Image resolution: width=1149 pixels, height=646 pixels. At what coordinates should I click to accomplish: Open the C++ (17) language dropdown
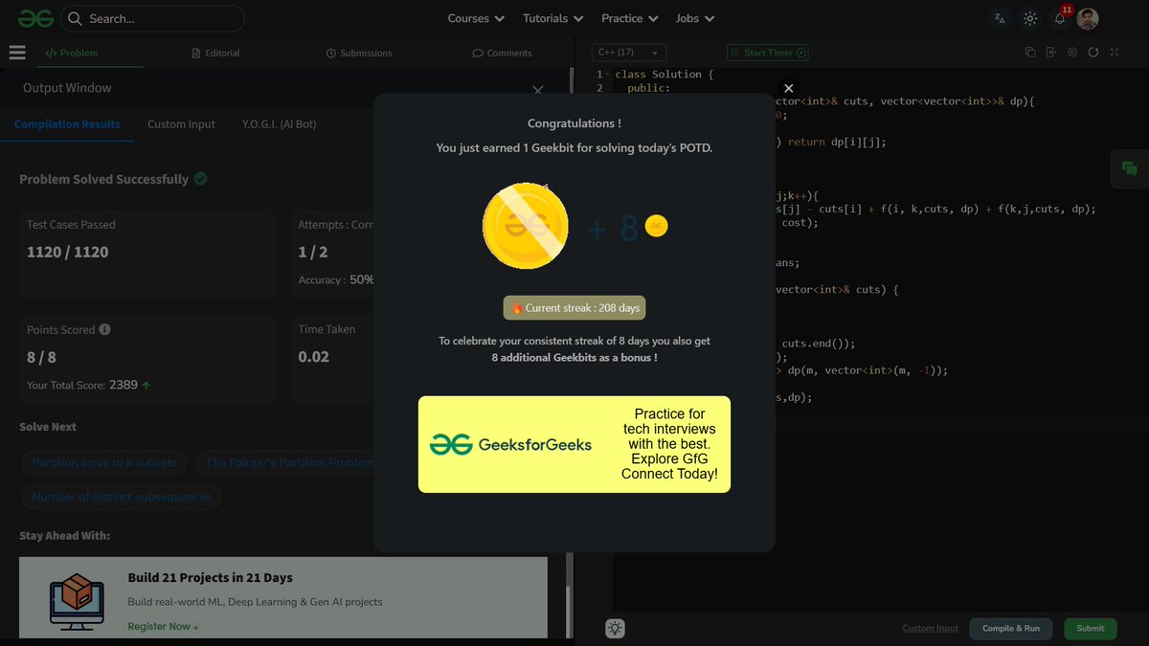(628, 53)
